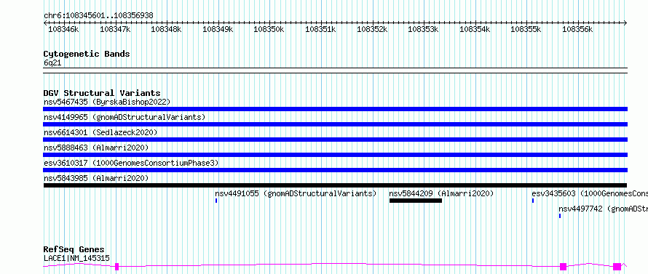Click the small blue marker under nsv4497742
Image resolution: width=648 pixels, height=274 pixels.
tap(560, 216)
